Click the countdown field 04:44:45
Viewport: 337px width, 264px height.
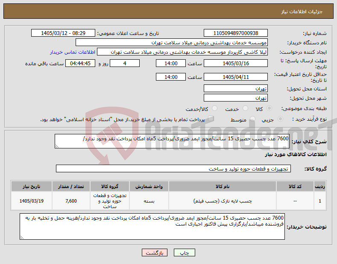(80, 63)
